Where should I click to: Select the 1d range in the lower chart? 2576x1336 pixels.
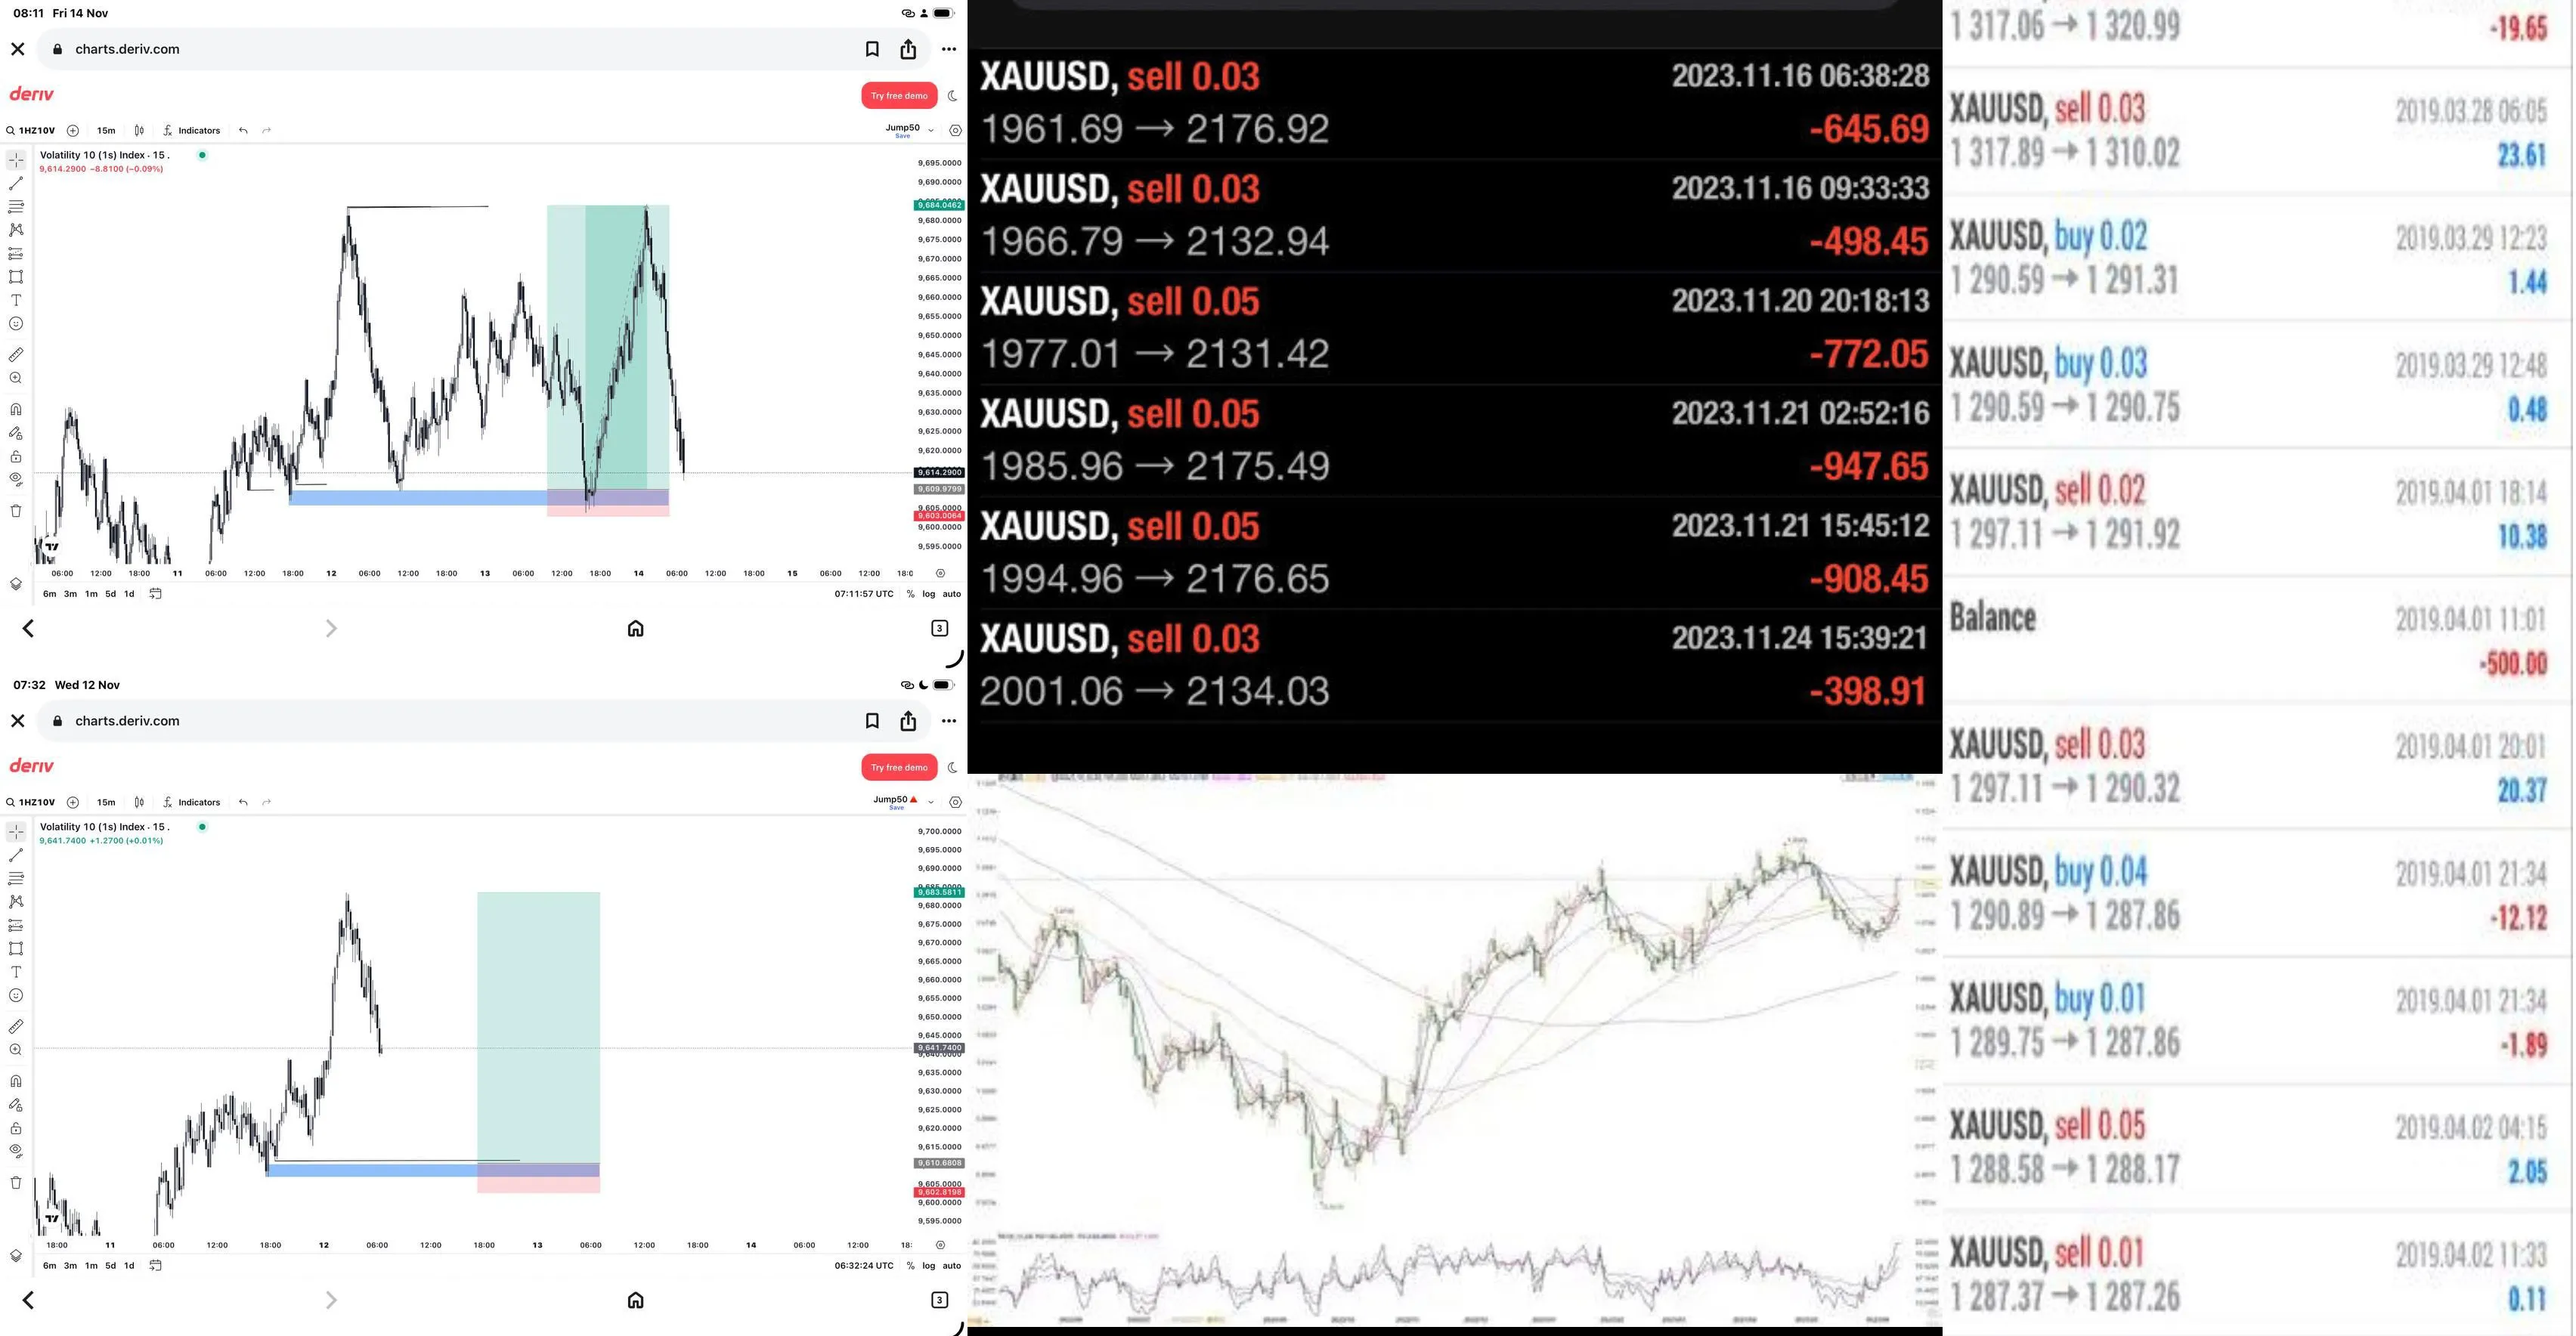tap(129, 1266)
